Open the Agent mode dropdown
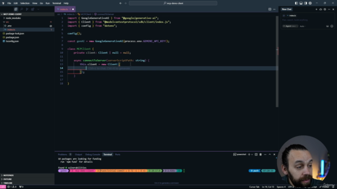This screenshot has height=189, width=337. click(290, 26)
